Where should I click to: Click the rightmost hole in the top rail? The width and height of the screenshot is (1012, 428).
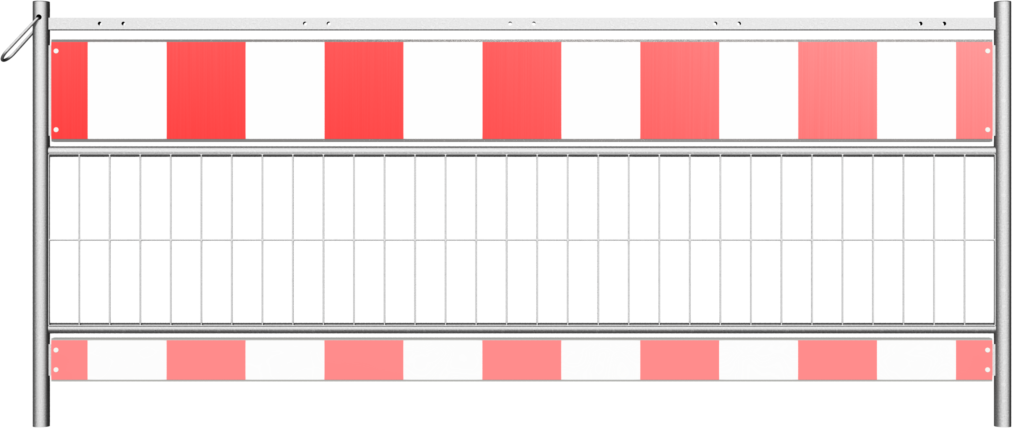(x=944, y=23)
